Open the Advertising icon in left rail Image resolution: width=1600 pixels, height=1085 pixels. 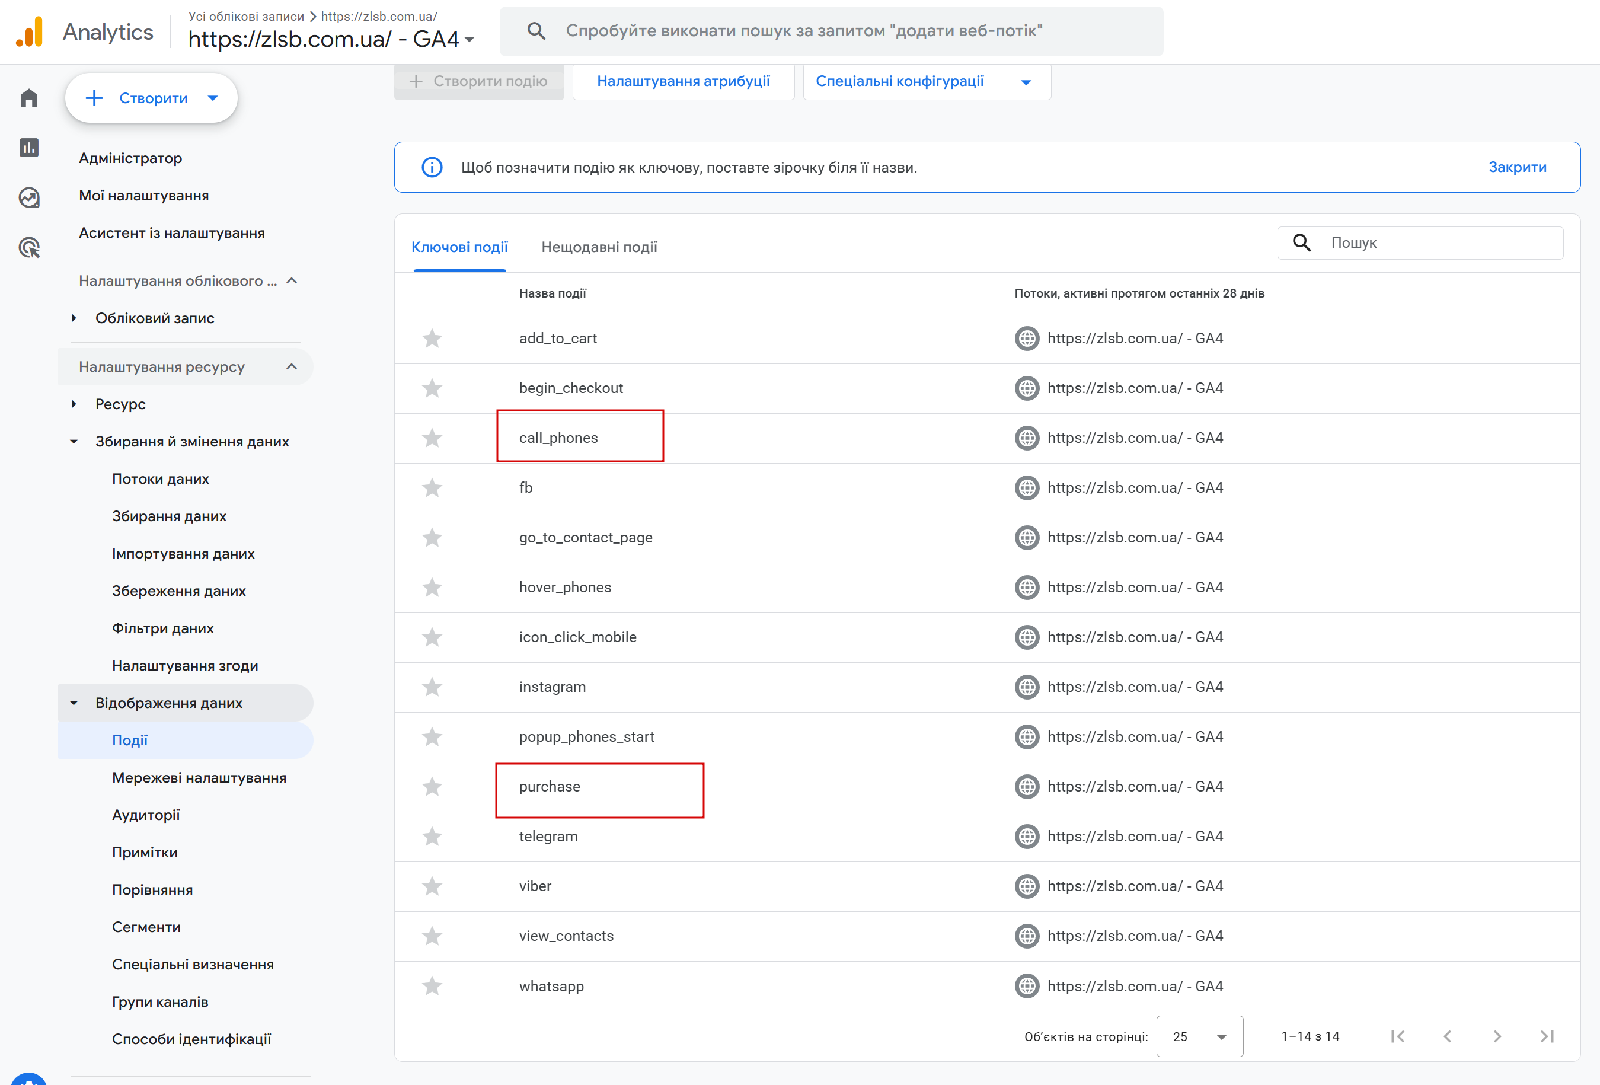[29, 247]
